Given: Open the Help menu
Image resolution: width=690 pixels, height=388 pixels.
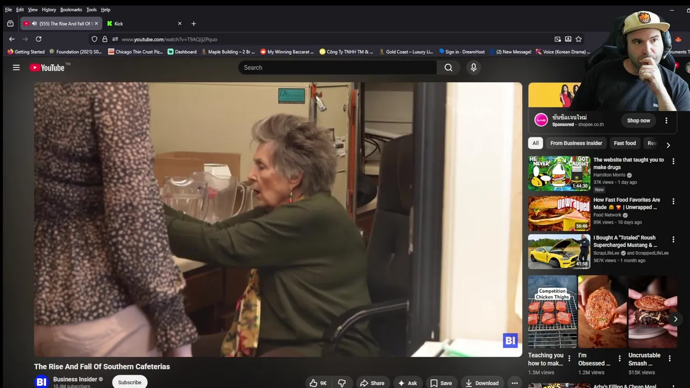Looking at the screenshot, I should (x=106, y=10).
